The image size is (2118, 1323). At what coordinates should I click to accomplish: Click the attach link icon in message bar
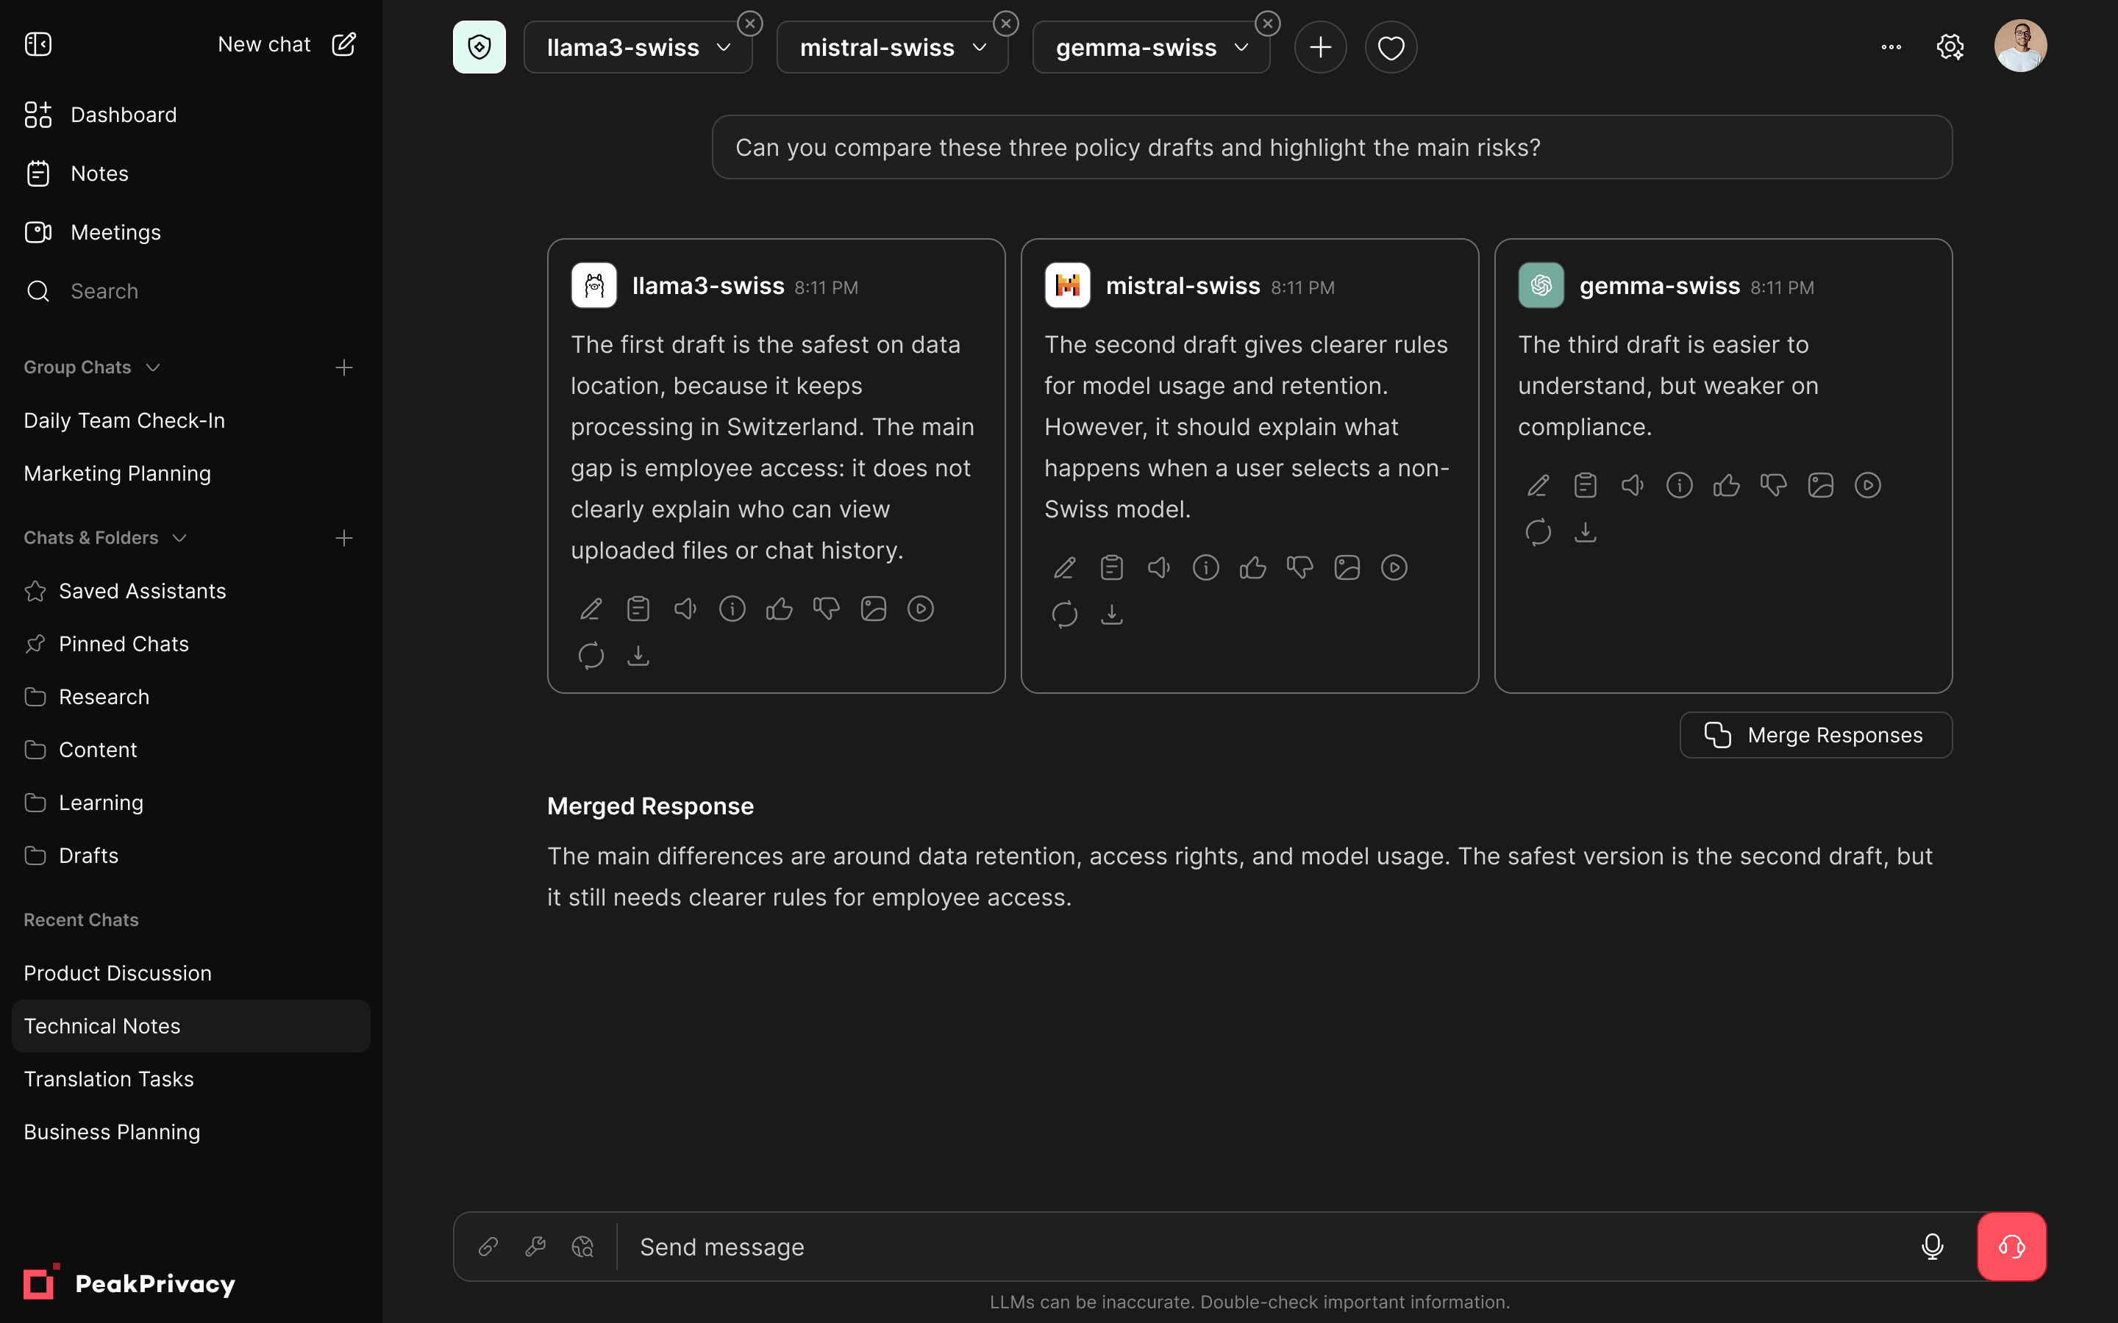(x=488, y=1246)
